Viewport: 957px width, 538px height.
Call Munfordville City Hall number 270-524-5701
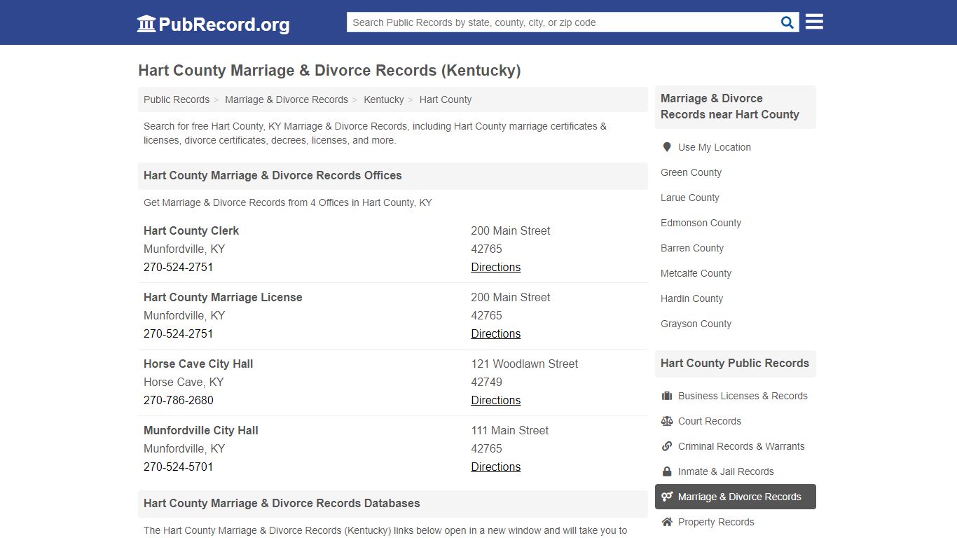[179, 467]
